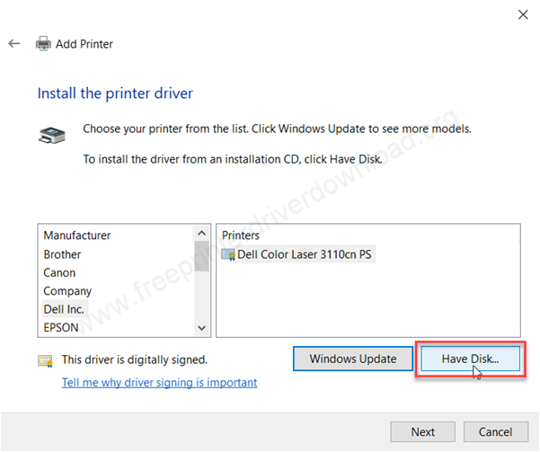The width and height of the screenshot is (540, 452).
Task: Click the driver icon beside Dell Color Laser
Action: pyautogui.click(x=228, y=254)
